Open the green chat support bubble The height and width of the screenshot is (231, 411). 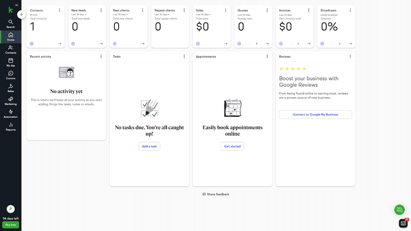(x=400, y=209)
